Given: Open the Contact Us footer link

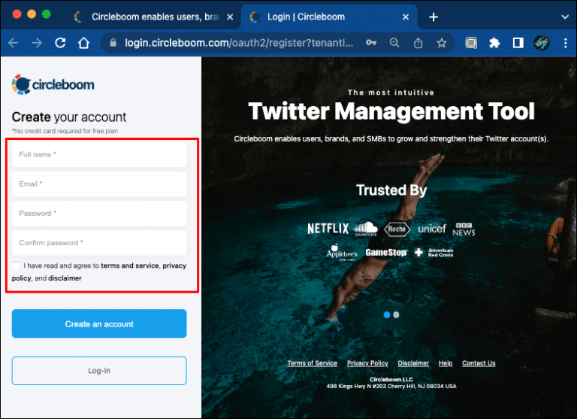Looking at the screenshot, I should click(x=479, y=363).
